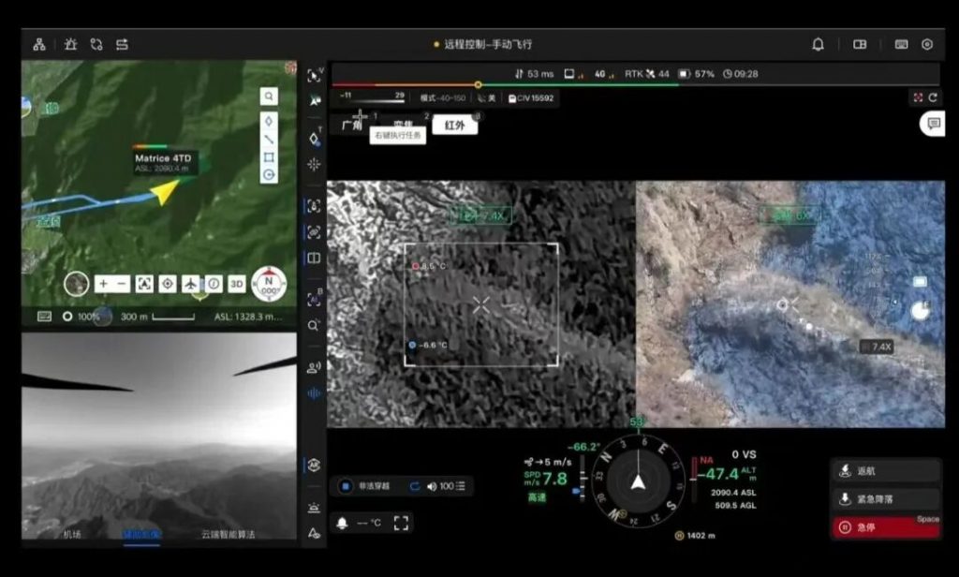The image size is (959, 577).
Task: Reset map orientation with north compass
Action: [269, 283]
